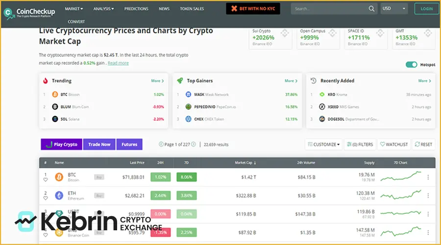Click the RESET button
The height and width of the screenshot is (245, 441).
click(x=423, y=144)
